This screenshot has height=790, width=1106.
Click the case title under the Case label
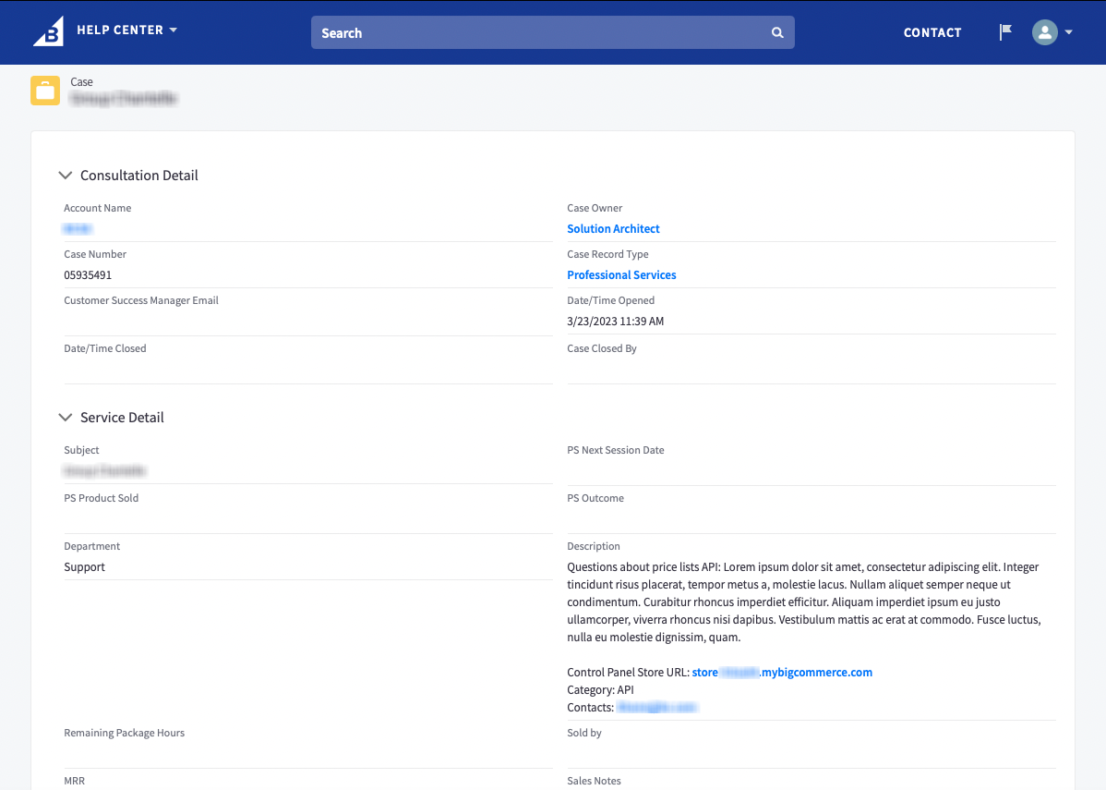[124, 98]
